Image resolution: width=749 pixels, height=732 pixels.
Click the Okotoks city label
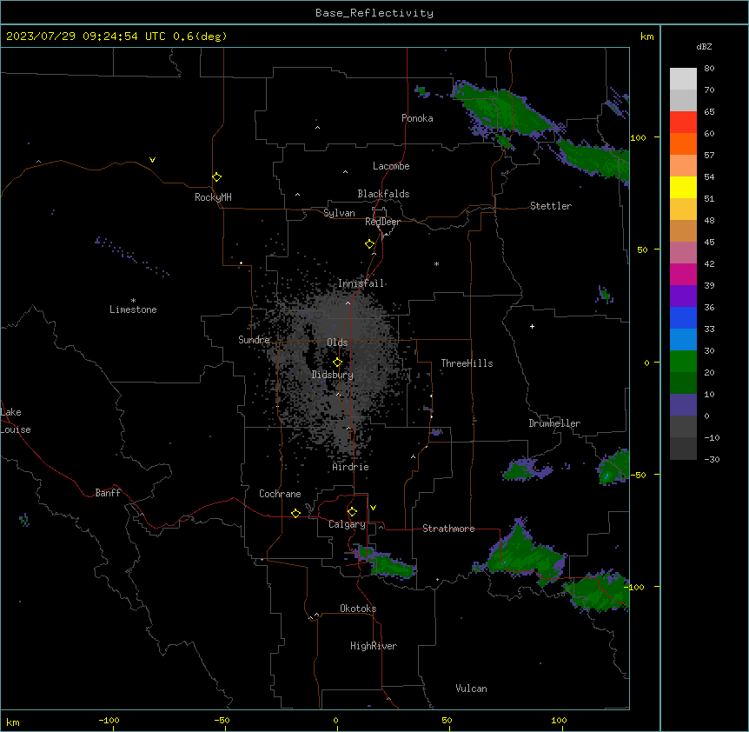(358, 609)
